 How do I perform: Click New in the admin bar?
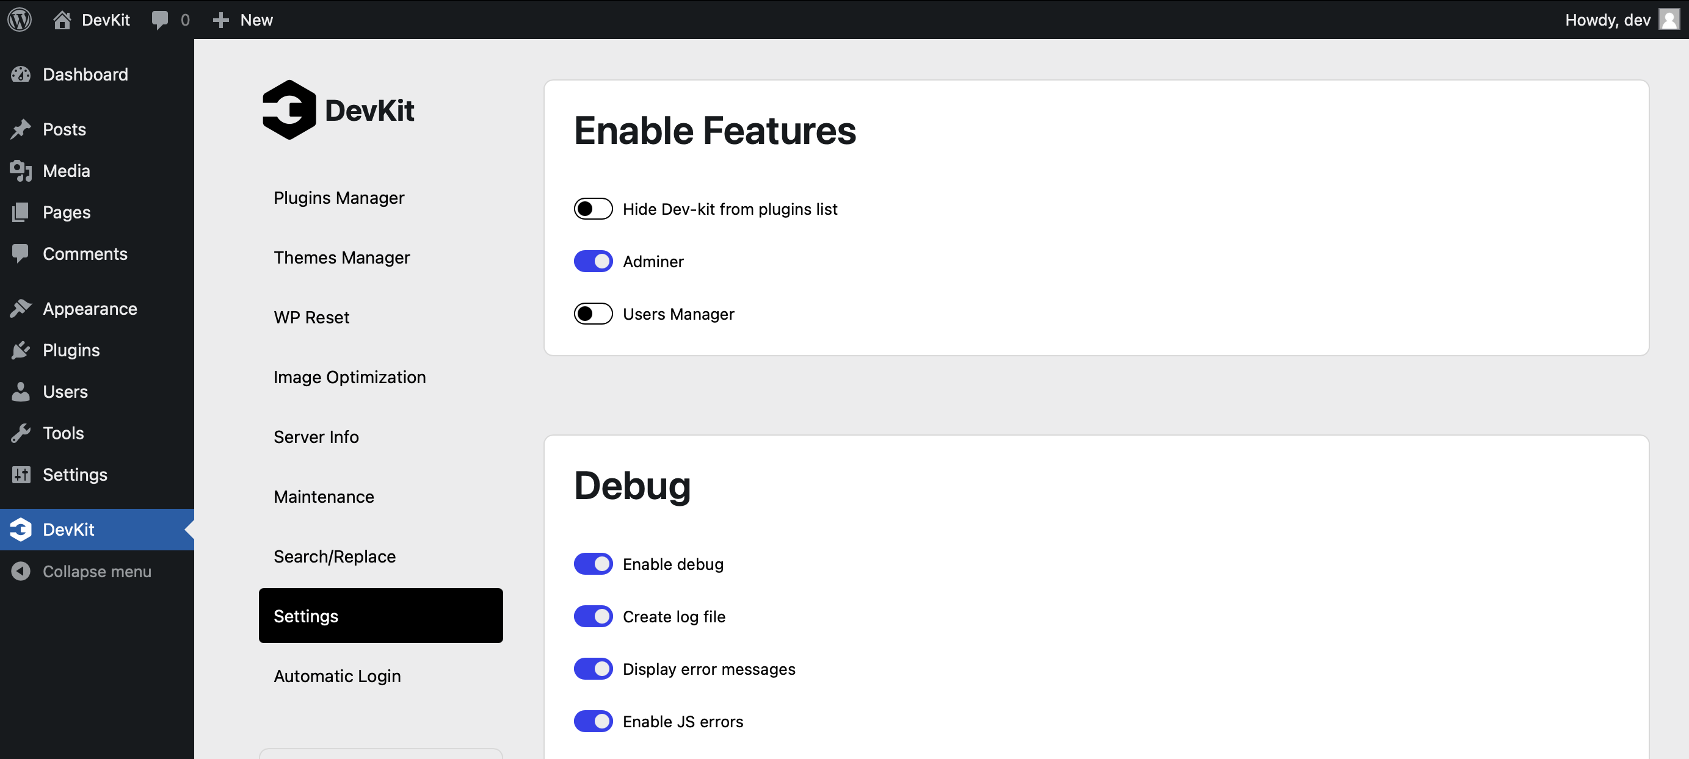(256, 20)
